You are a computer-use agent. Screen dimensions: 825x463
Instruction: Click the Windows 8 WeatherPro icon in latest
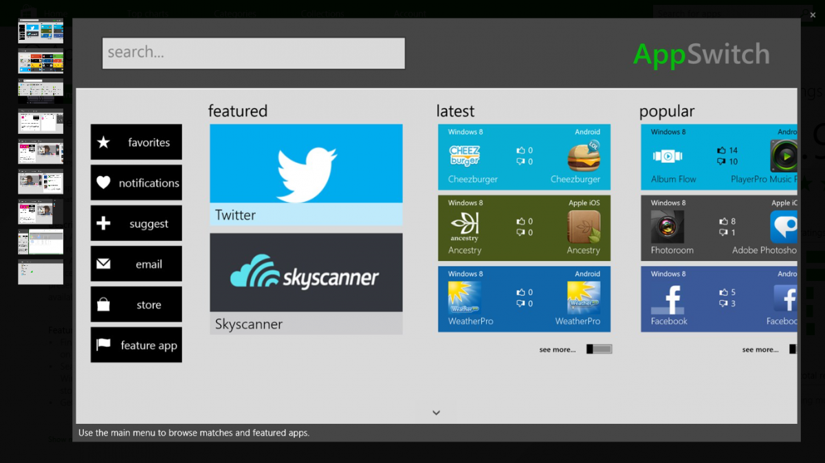click(x=465, y=297)
